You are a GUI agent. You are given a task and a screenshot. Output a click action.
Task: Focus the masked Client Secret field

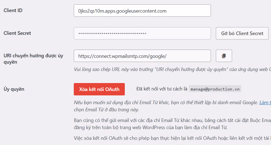point(142,33)
